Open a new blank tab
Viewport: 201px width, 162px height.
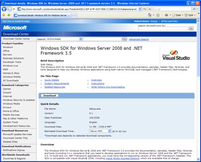coord(74,15)
